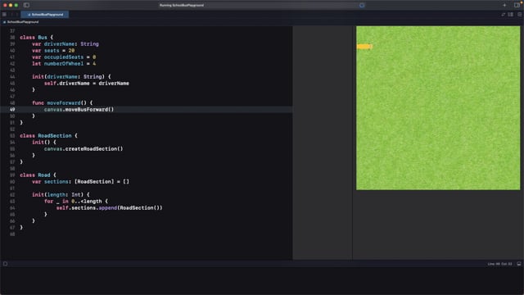The height and width of the screenshot is (295, 524).
Task: Click 'var occupiedSeats = 0' line
Action: (64, 57)
